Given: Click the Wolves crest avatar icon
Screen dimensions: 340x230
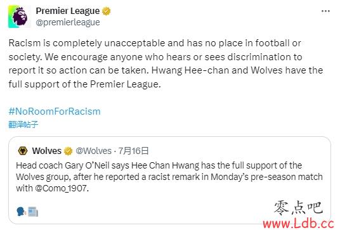Looking at the screenshot, I should click(x=23, y=151).
